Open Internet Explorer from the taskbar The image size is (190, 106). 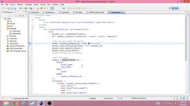click(x=24, y=103)
